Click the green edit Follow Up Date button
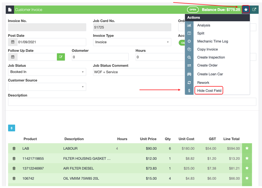 61,57
